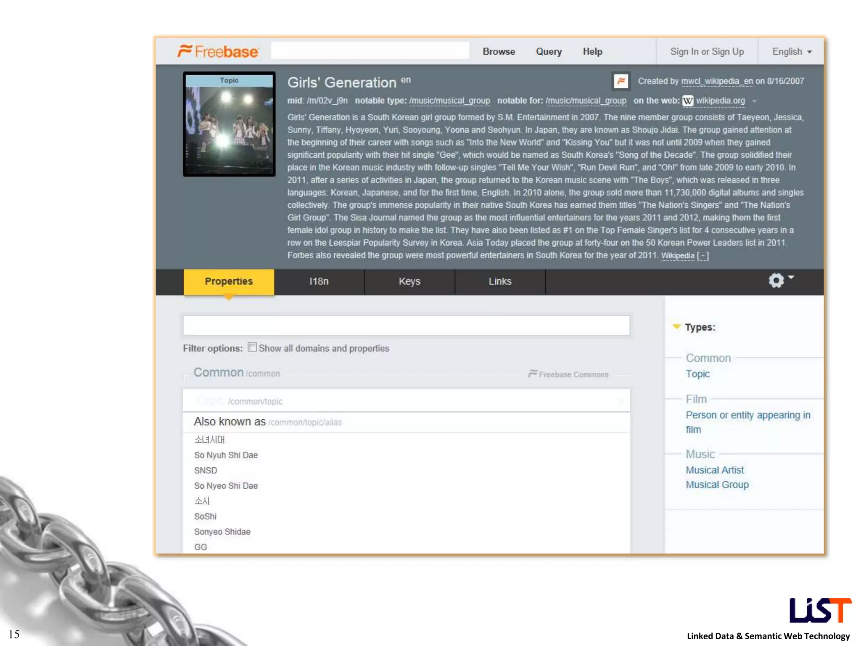Viewport: 861px width, 646px height.
Task: Click the Girls' Generation title
Action: coord(342,82)
